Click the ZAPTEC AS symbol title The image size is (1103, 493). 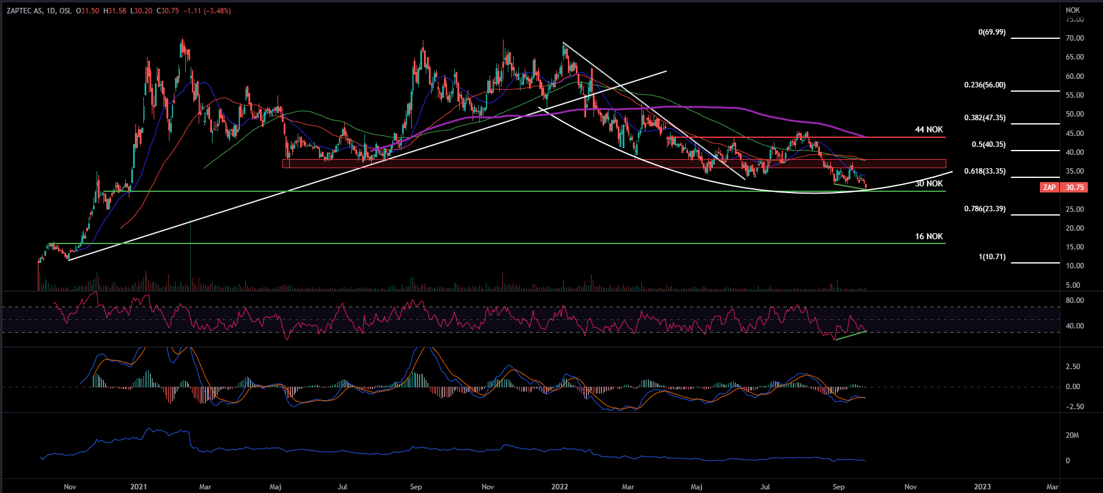[24, 11]
